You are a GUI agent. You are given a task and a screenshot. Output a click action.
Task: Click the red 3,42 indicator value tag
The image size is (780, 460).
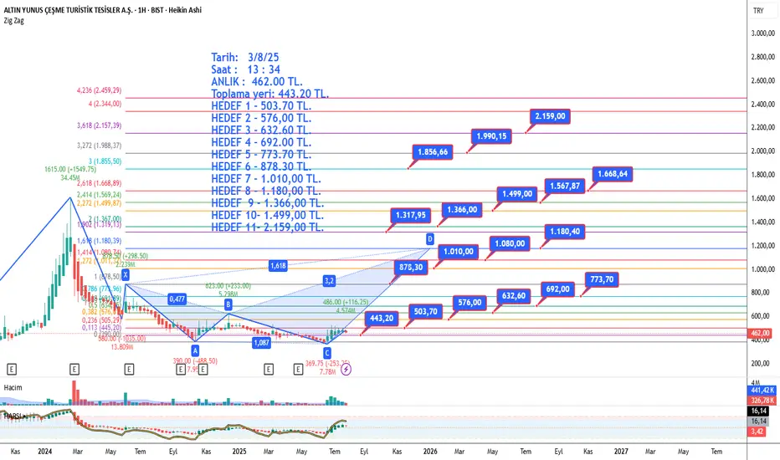[757, 432]
